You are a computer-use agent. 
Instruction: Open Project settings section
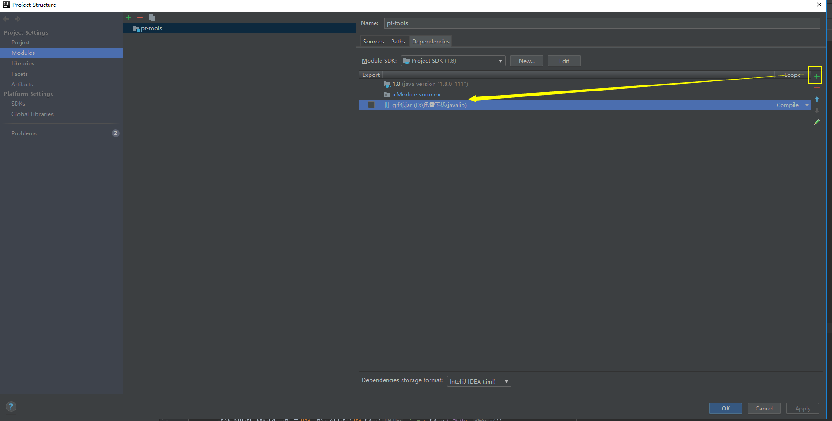(21, 43)
